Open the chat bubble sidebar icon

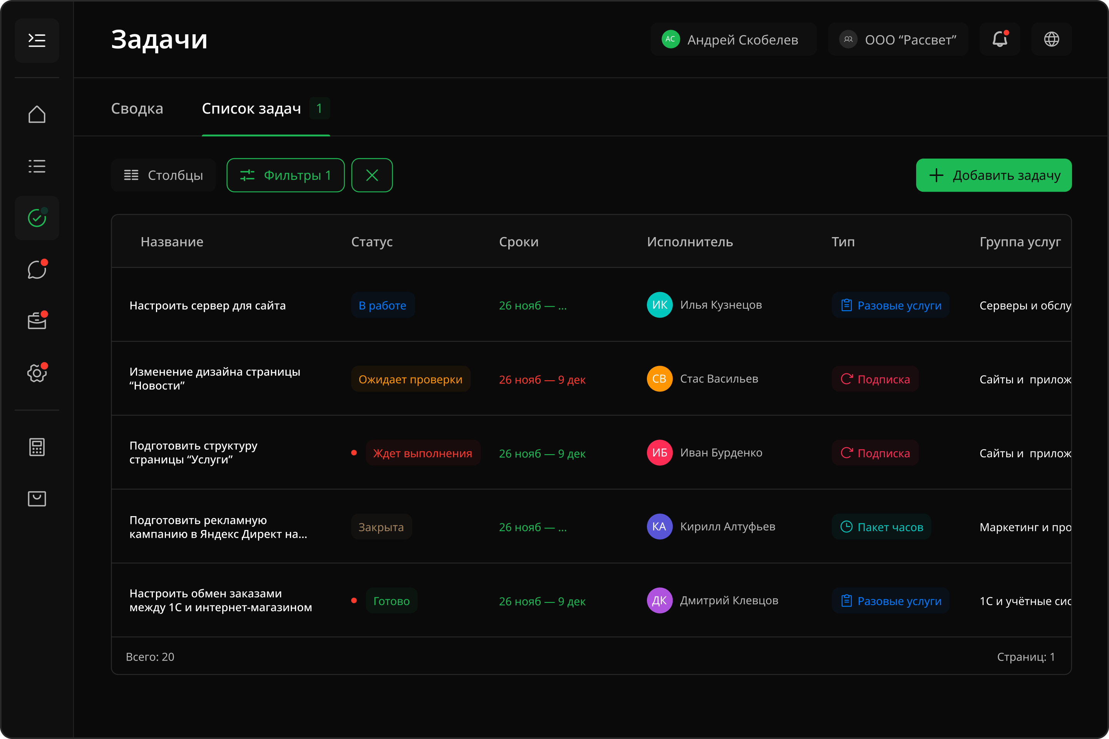point(37,269)
